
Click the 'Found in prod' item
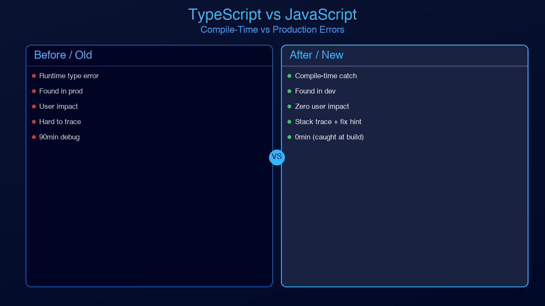tap(61, 91)
